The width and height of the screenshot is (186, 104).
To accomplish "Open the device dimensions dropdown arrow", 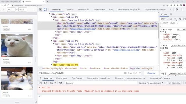I will pos(3,10).
